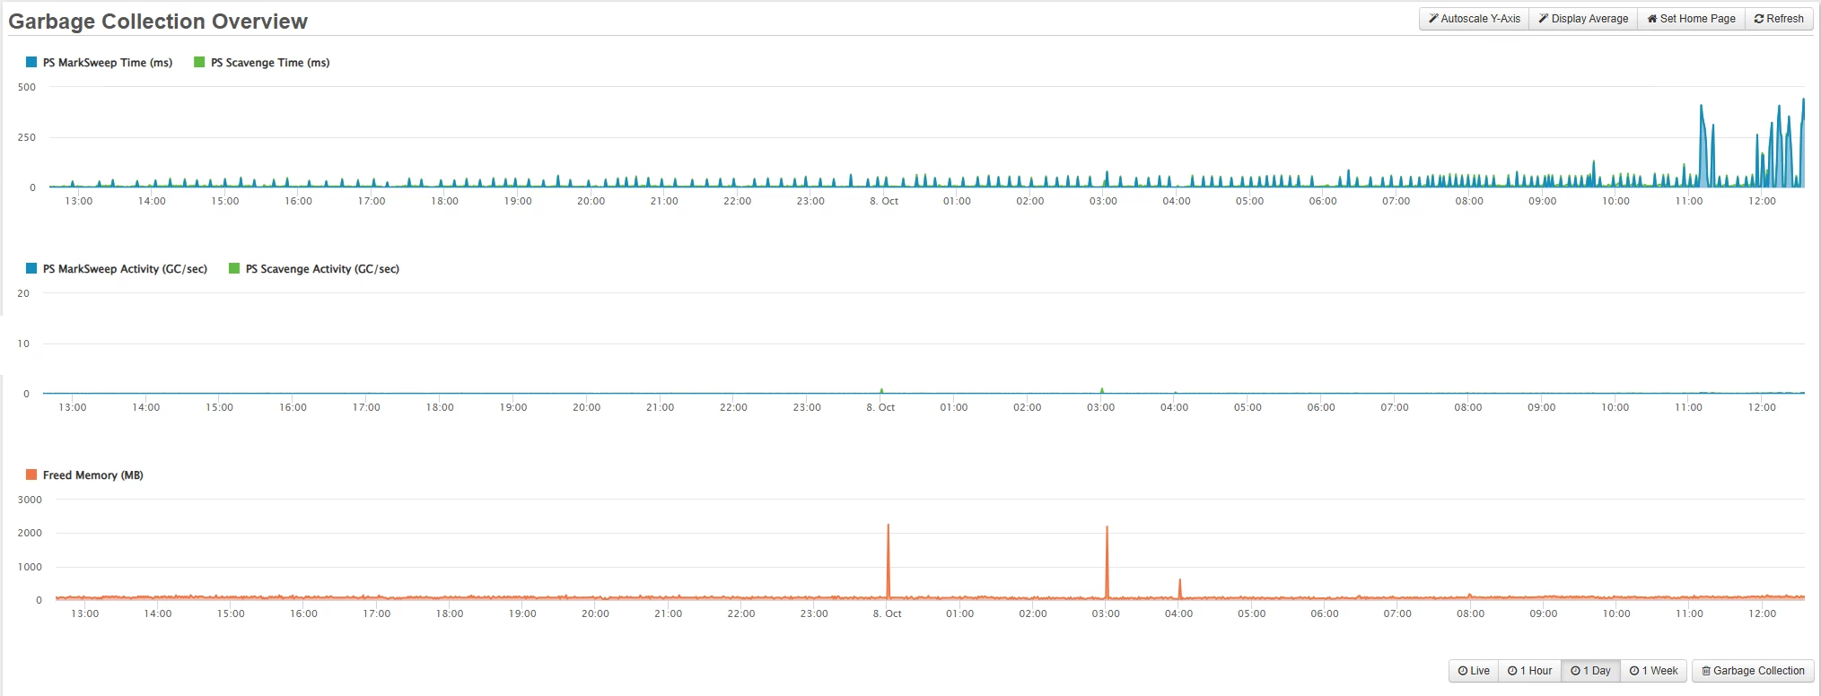Click the 3000 label on the Freed Memory axis
This screenshot has width=1821, height=696.
(30, 500)
